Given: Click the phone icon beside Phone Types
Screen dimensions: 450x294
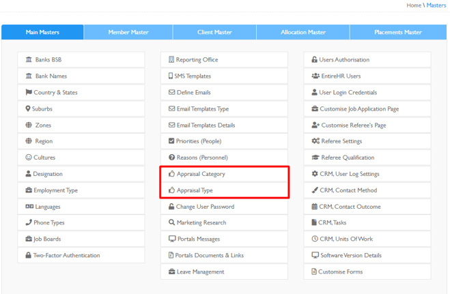Looking at the screenshot, I should [x=29, y=222].
